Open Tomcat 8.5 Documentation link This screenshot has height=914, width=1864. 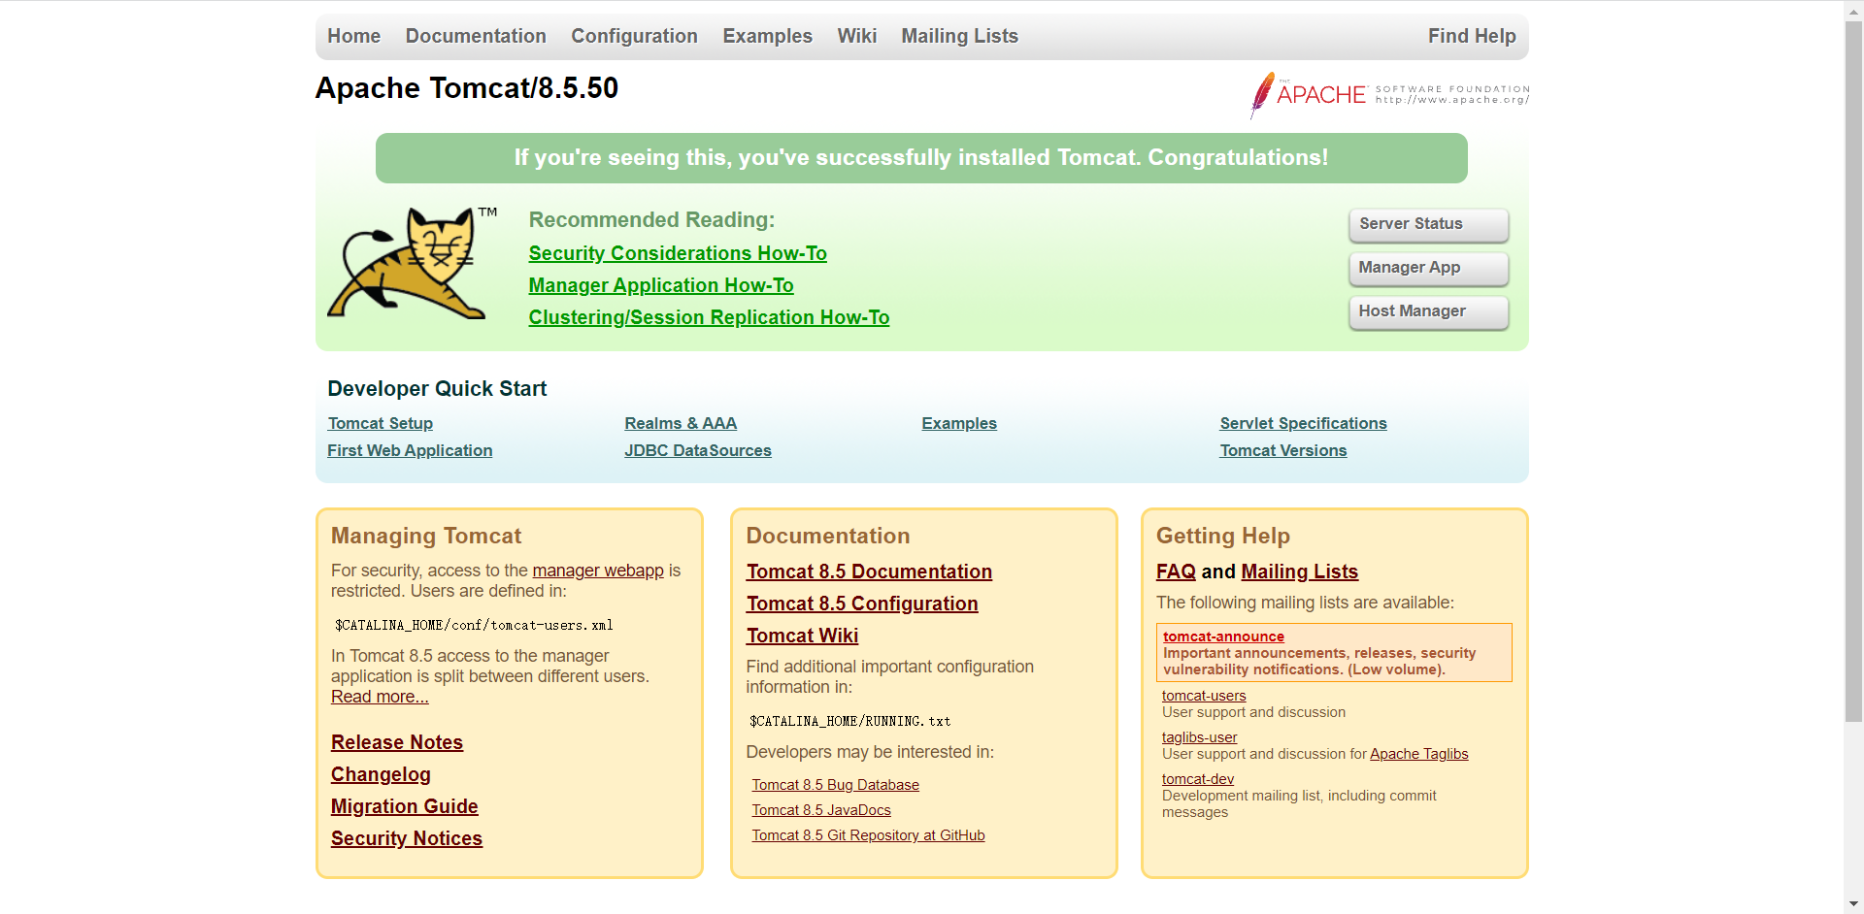click(x=869, y=571)
